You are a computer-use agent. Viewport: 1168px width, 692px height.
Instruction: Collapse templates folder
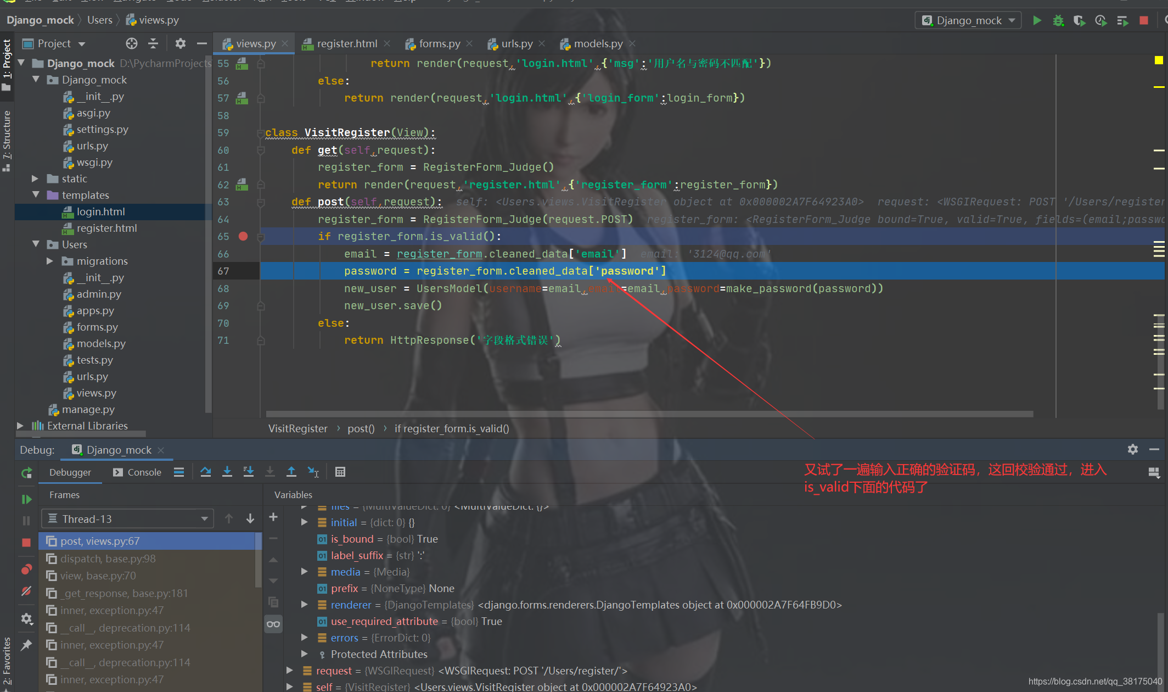pyautogui.click(x=36, y=195)
